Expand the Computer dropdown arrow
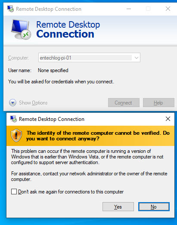The height and width of the screenshot is (225, 177). tap(137, 58)
